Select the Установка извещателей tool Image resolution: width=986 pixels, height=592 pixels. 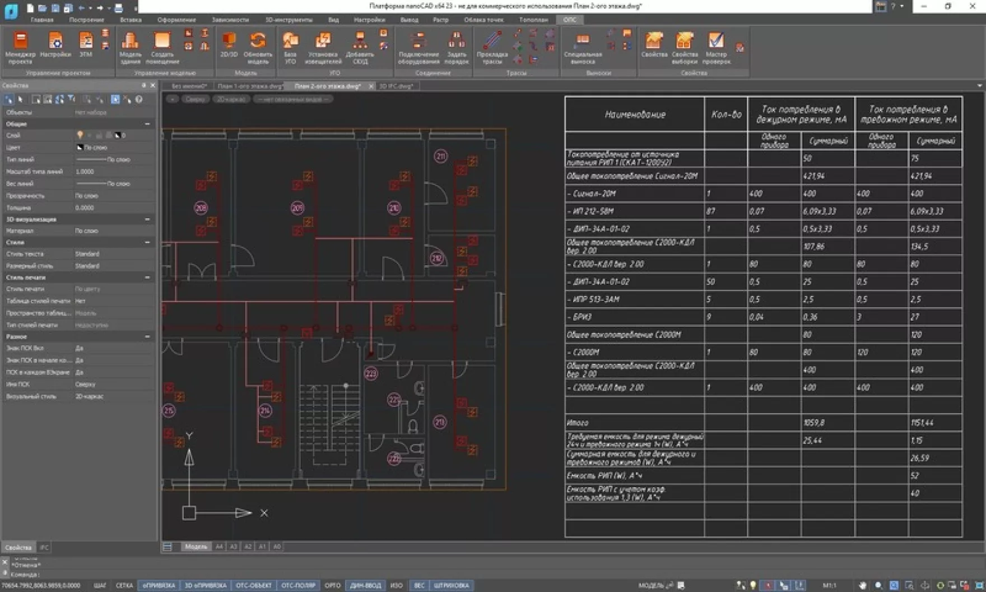pyautogui.click(x=324, y=48)
